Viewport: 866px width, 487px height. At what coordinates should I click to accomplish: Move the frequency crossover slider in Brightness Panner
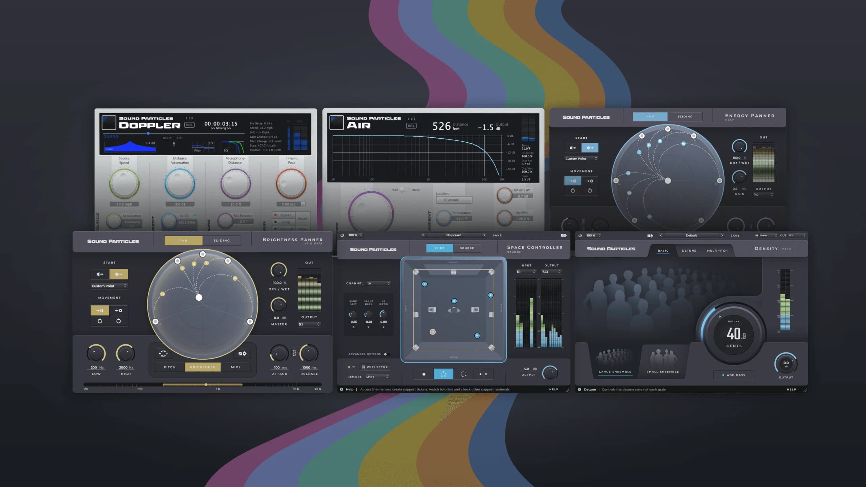pos(206,384)
